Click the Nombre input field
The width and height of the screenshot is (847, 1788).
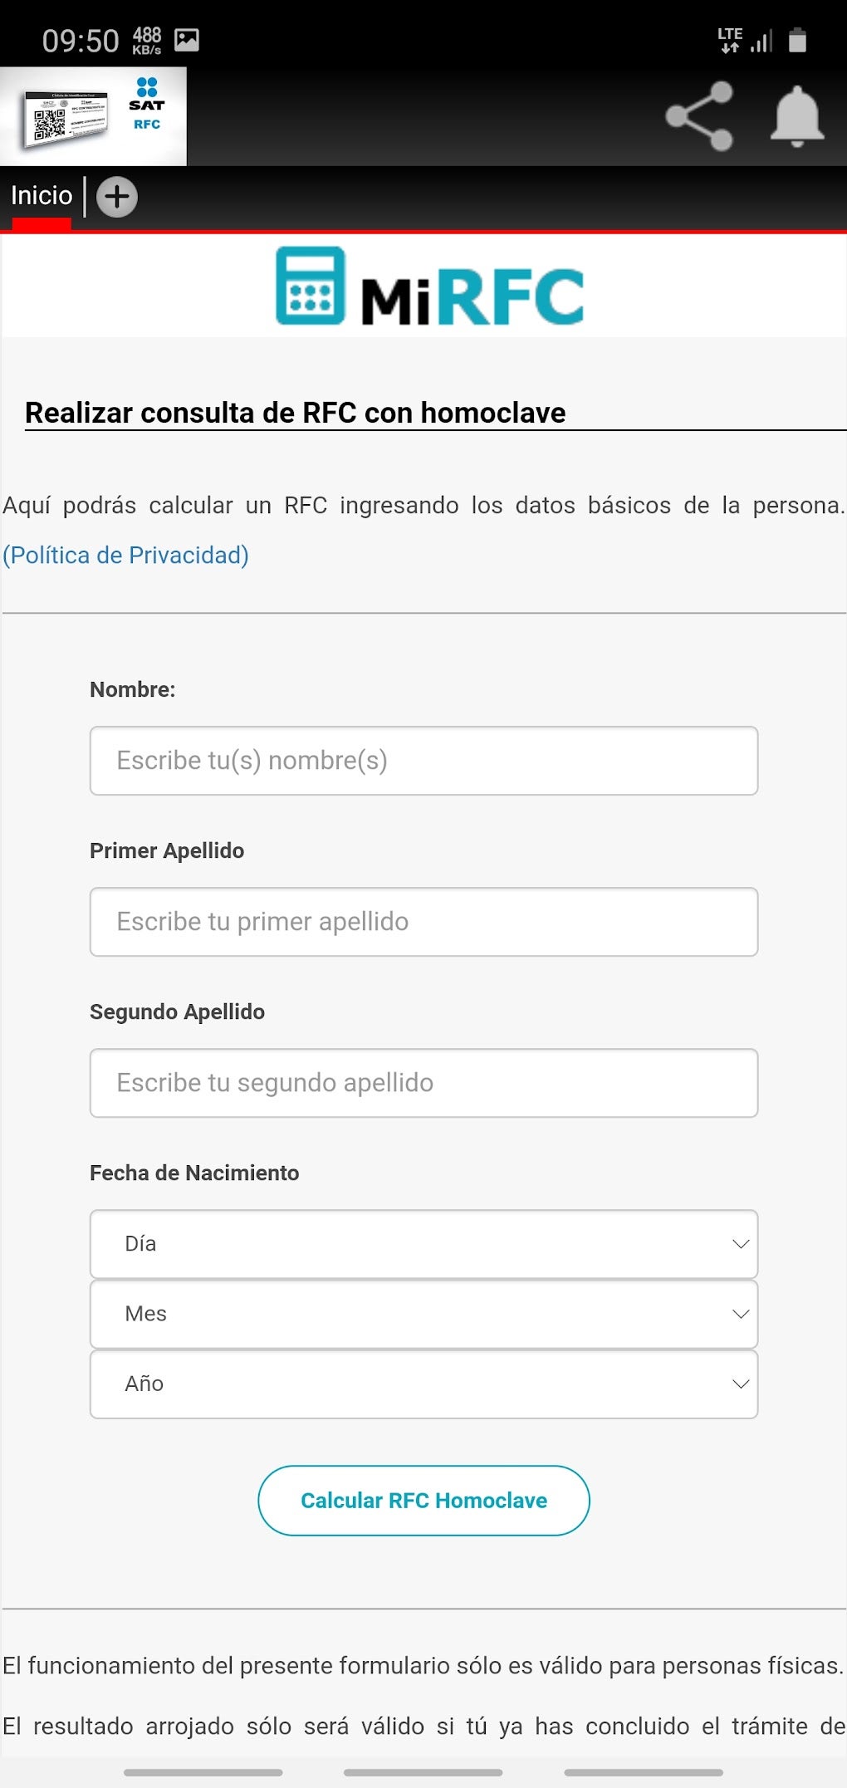(x=423, y=760)
